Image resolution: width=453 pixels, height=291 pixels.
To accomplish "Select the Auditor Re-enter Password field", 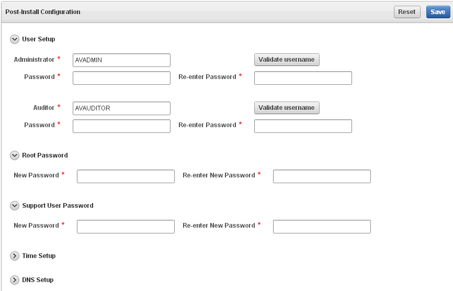I will [303, 126].
